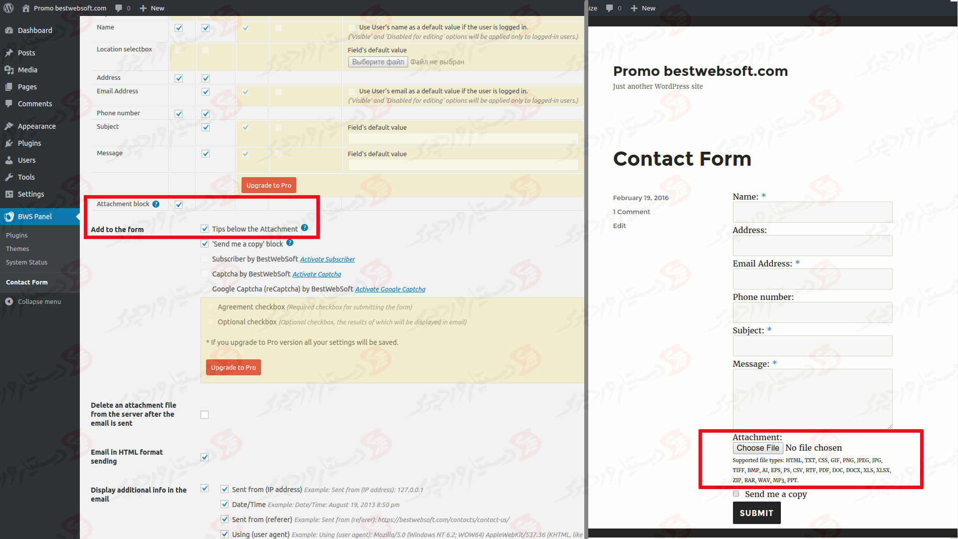Click the BWS Panel icon in sidebar
Screen dimensions: 958x539
pos(10,217)
